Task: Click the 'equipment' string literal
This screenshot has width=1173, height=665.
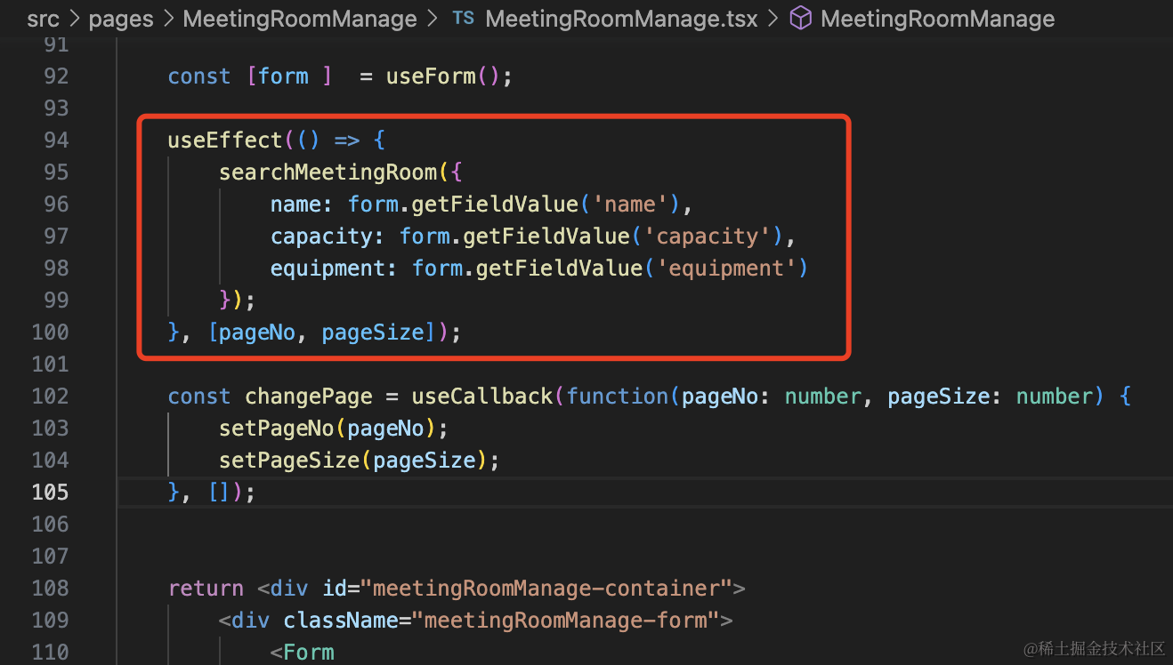Action: coord(724,268)
